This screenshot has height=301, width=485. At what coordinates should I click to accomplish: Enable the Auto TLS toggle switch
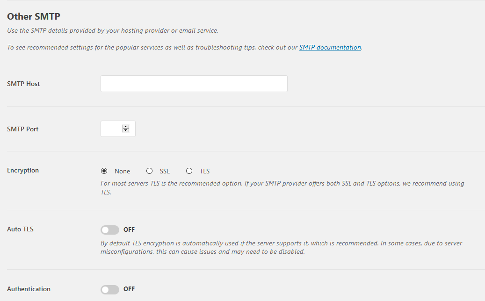coord(110,230)
